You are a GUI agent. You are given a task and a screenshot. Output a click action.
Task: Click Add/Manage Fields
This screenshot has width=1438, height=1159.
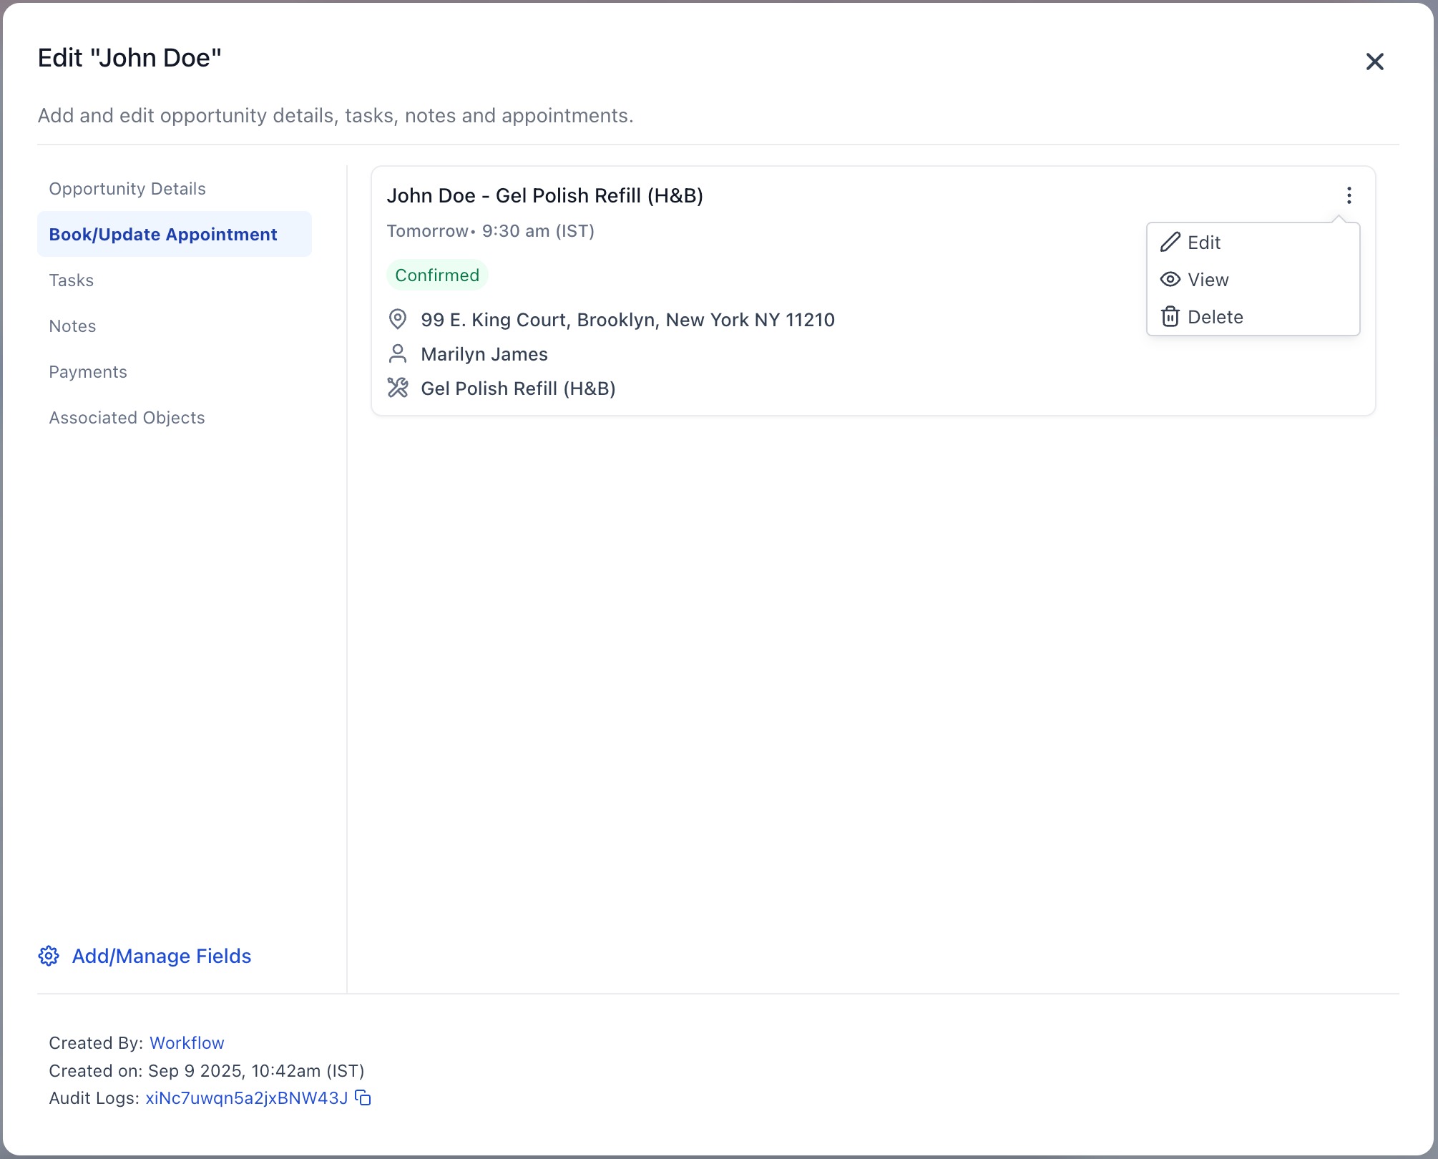[x=160, y=957]
